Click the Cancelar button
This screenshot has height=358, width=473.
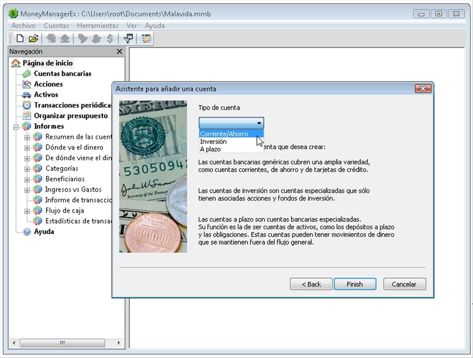(404, 284)
